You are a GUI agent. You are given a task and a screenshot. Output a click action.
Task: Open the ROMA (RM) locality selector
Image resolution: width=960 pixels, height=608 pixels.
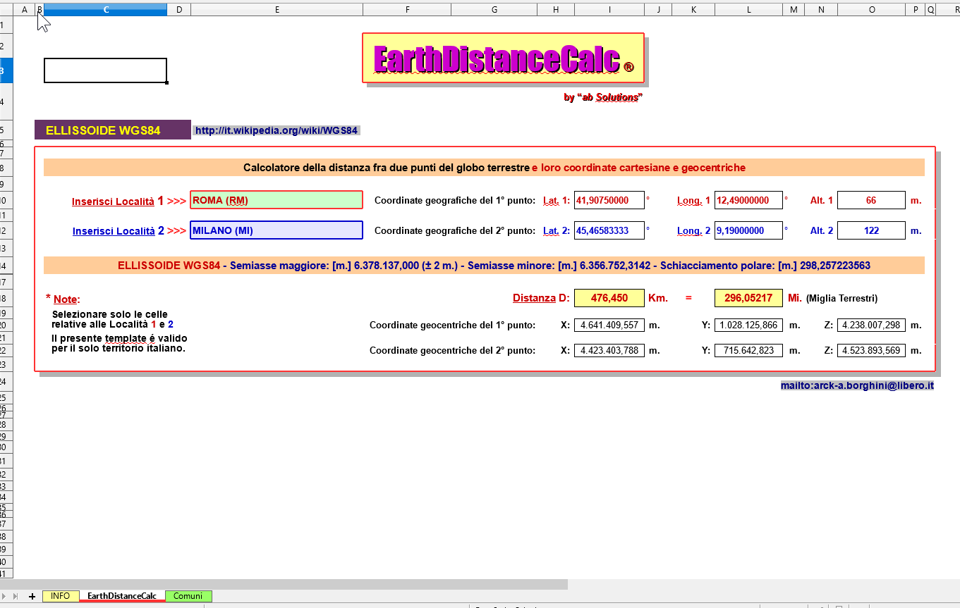pos(276,200)
